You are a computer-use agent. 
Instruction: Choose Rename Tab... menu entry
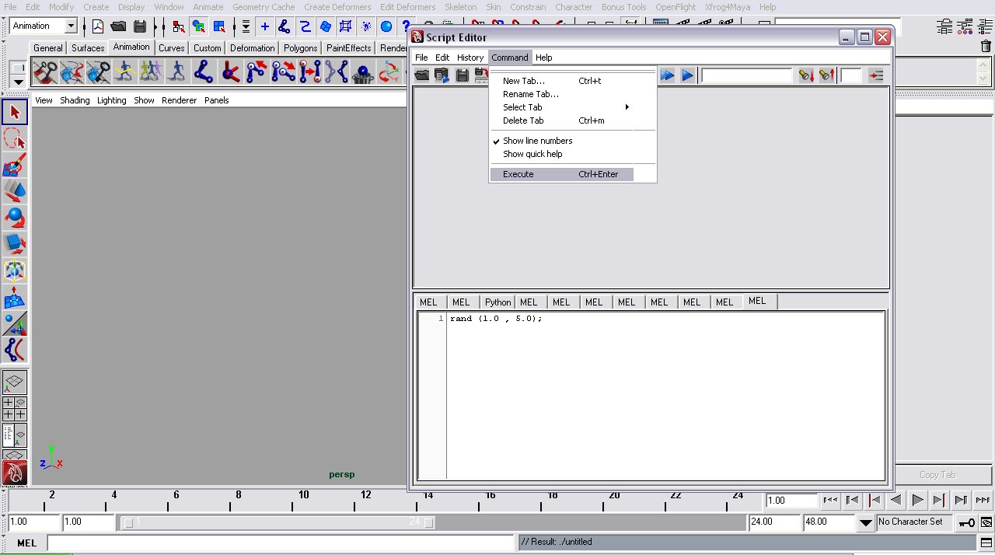(562, 94)
